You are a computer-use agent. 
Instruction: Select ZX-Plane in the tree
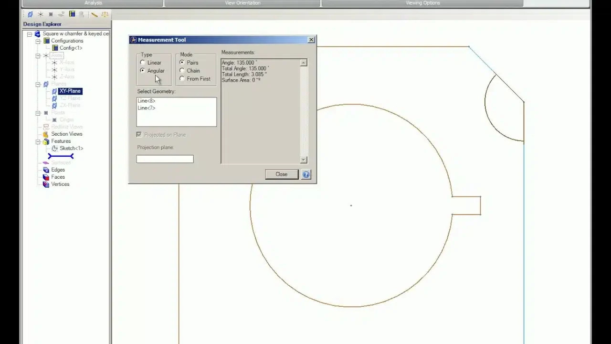[x=70, y=105]
